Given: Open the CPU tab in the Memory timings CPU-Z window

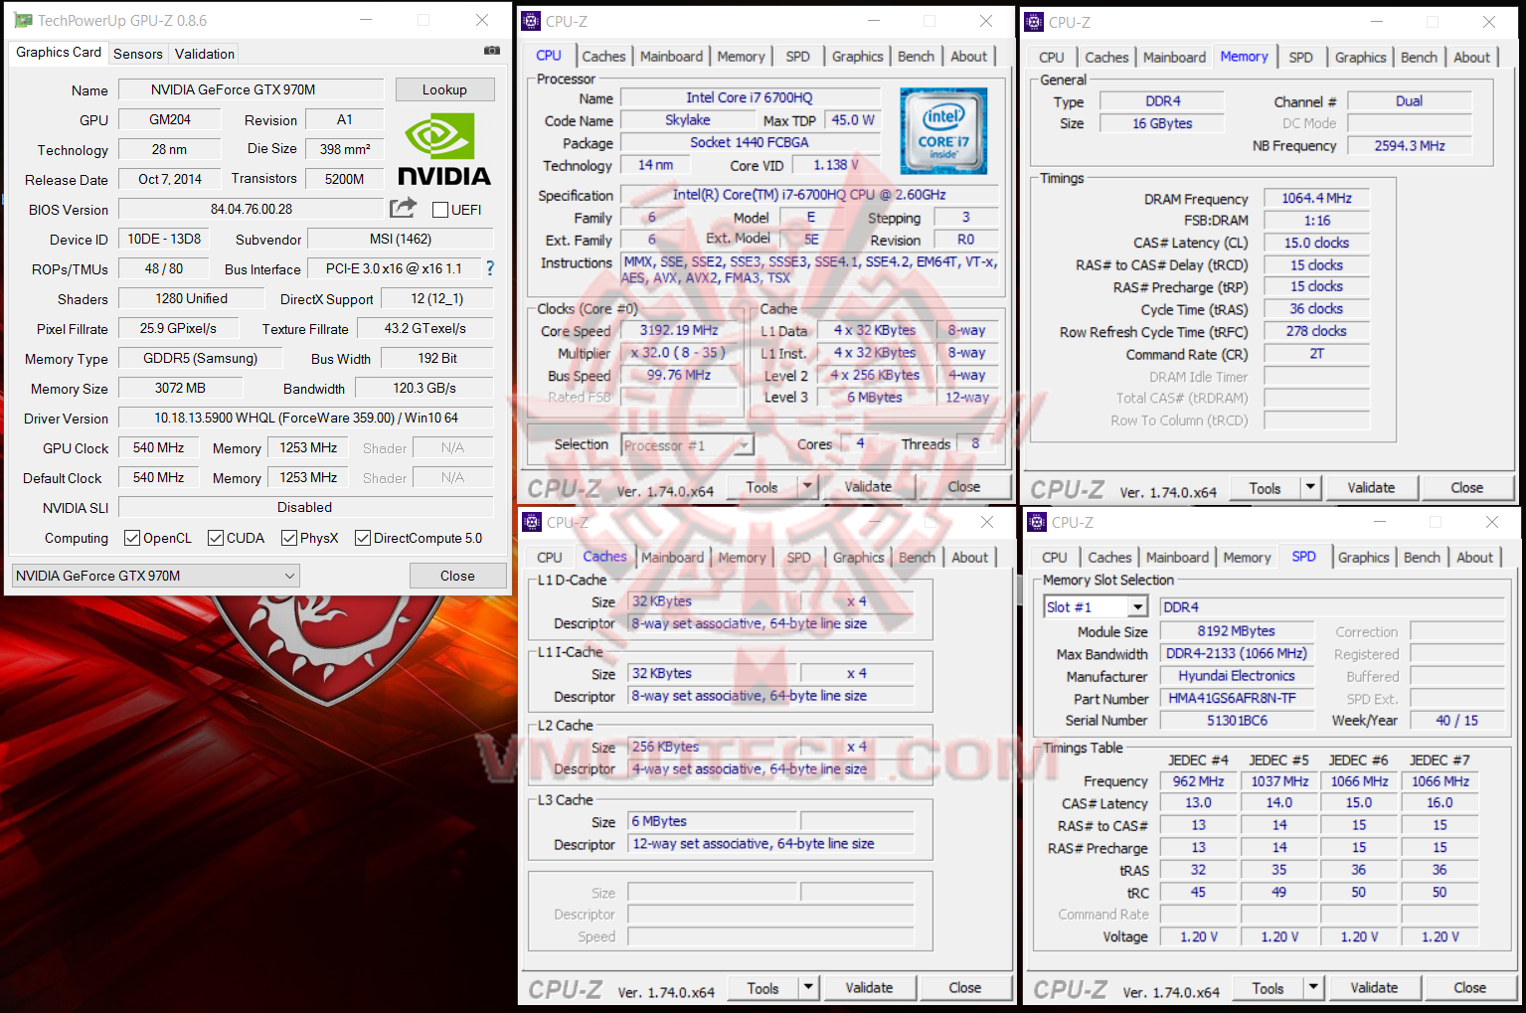Looking at the screenshot, I should click(x=1052, y=58).
